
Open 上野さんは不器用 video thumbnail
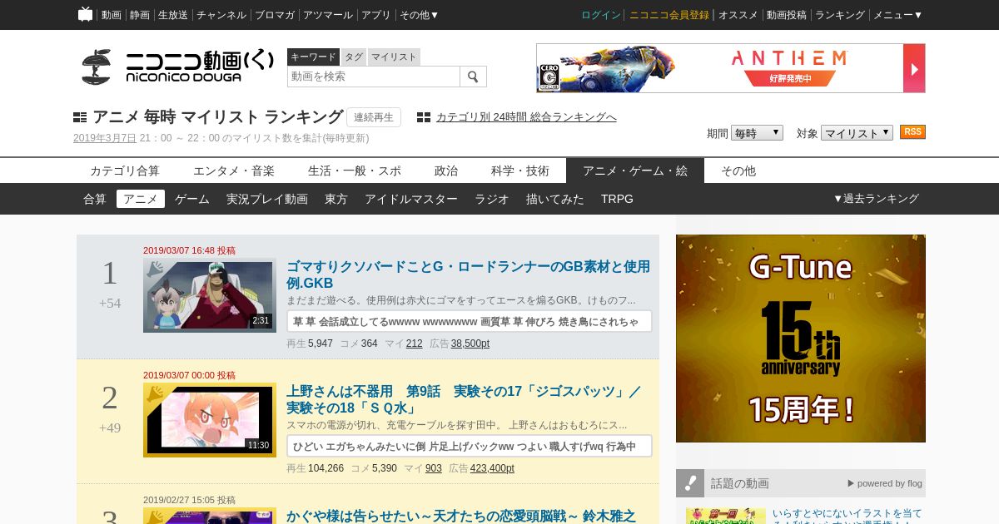pos(210,420)
